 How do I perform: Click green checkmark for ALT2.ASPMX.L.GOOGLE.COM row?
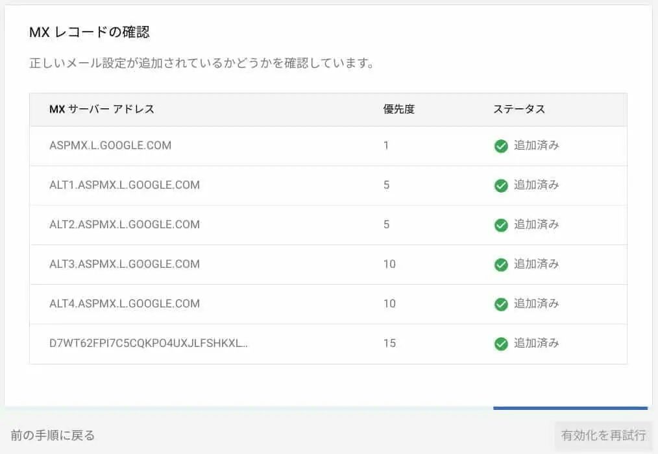coord(500,225)
